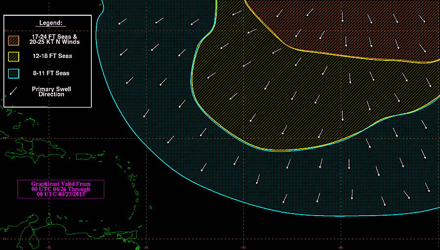Click the yellow 12-18 FT Seas legend swatch
This screenshot has height=250, width=440.
pos(13,56)
